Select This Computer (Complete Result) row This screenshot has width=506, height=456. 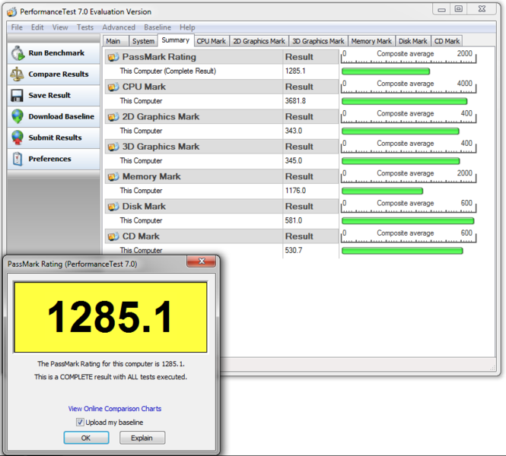coord(221,71)
